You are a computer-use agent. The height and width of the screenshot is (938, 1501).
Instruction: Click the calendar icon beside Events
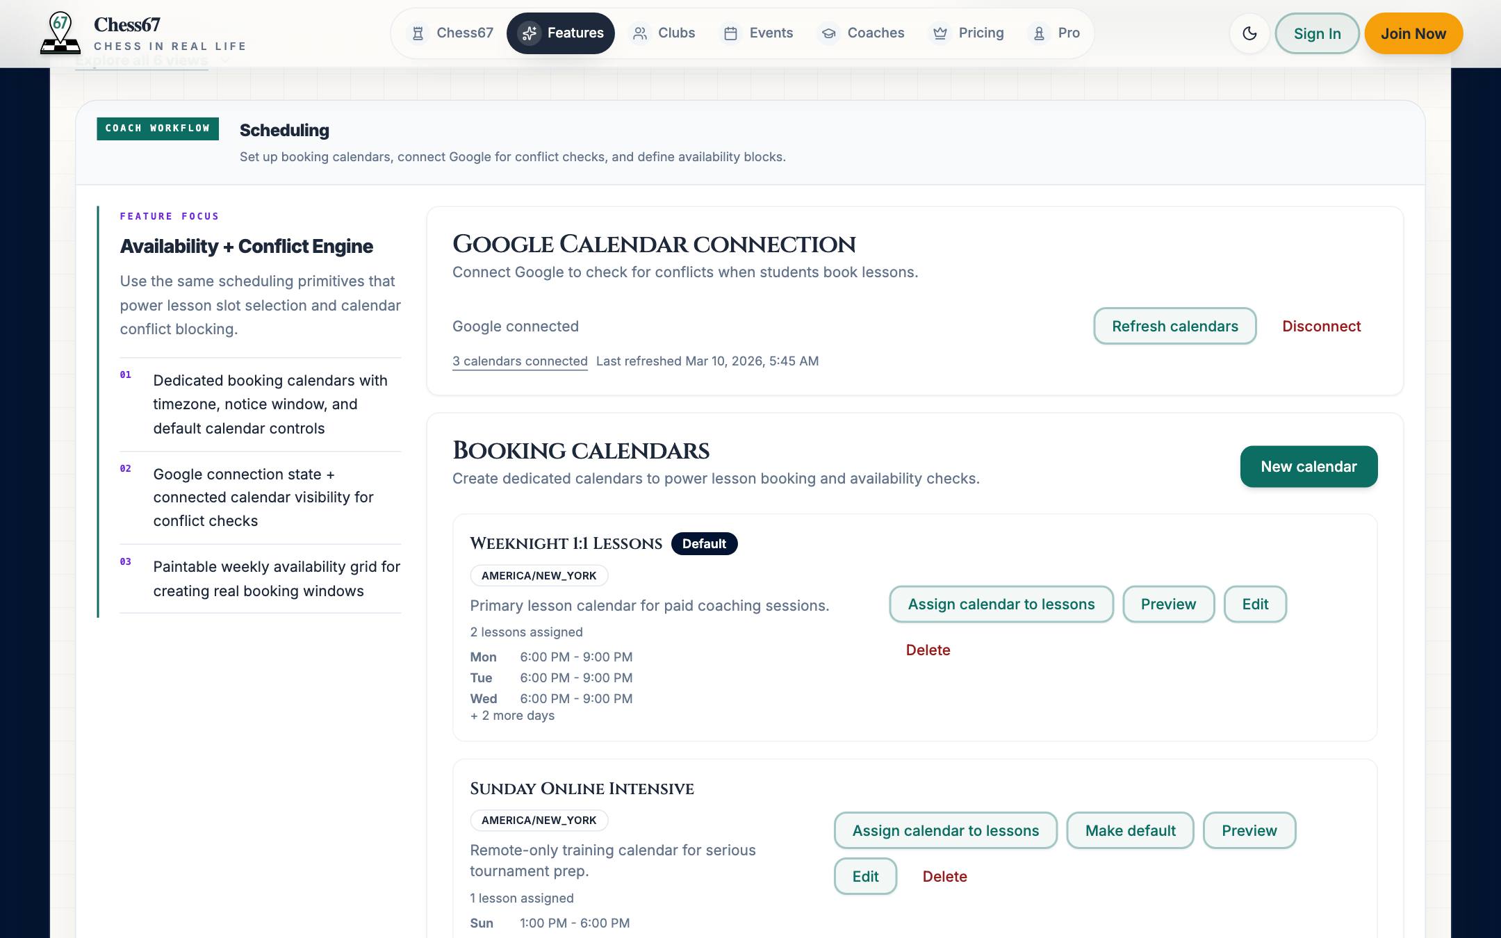point(730,33)
